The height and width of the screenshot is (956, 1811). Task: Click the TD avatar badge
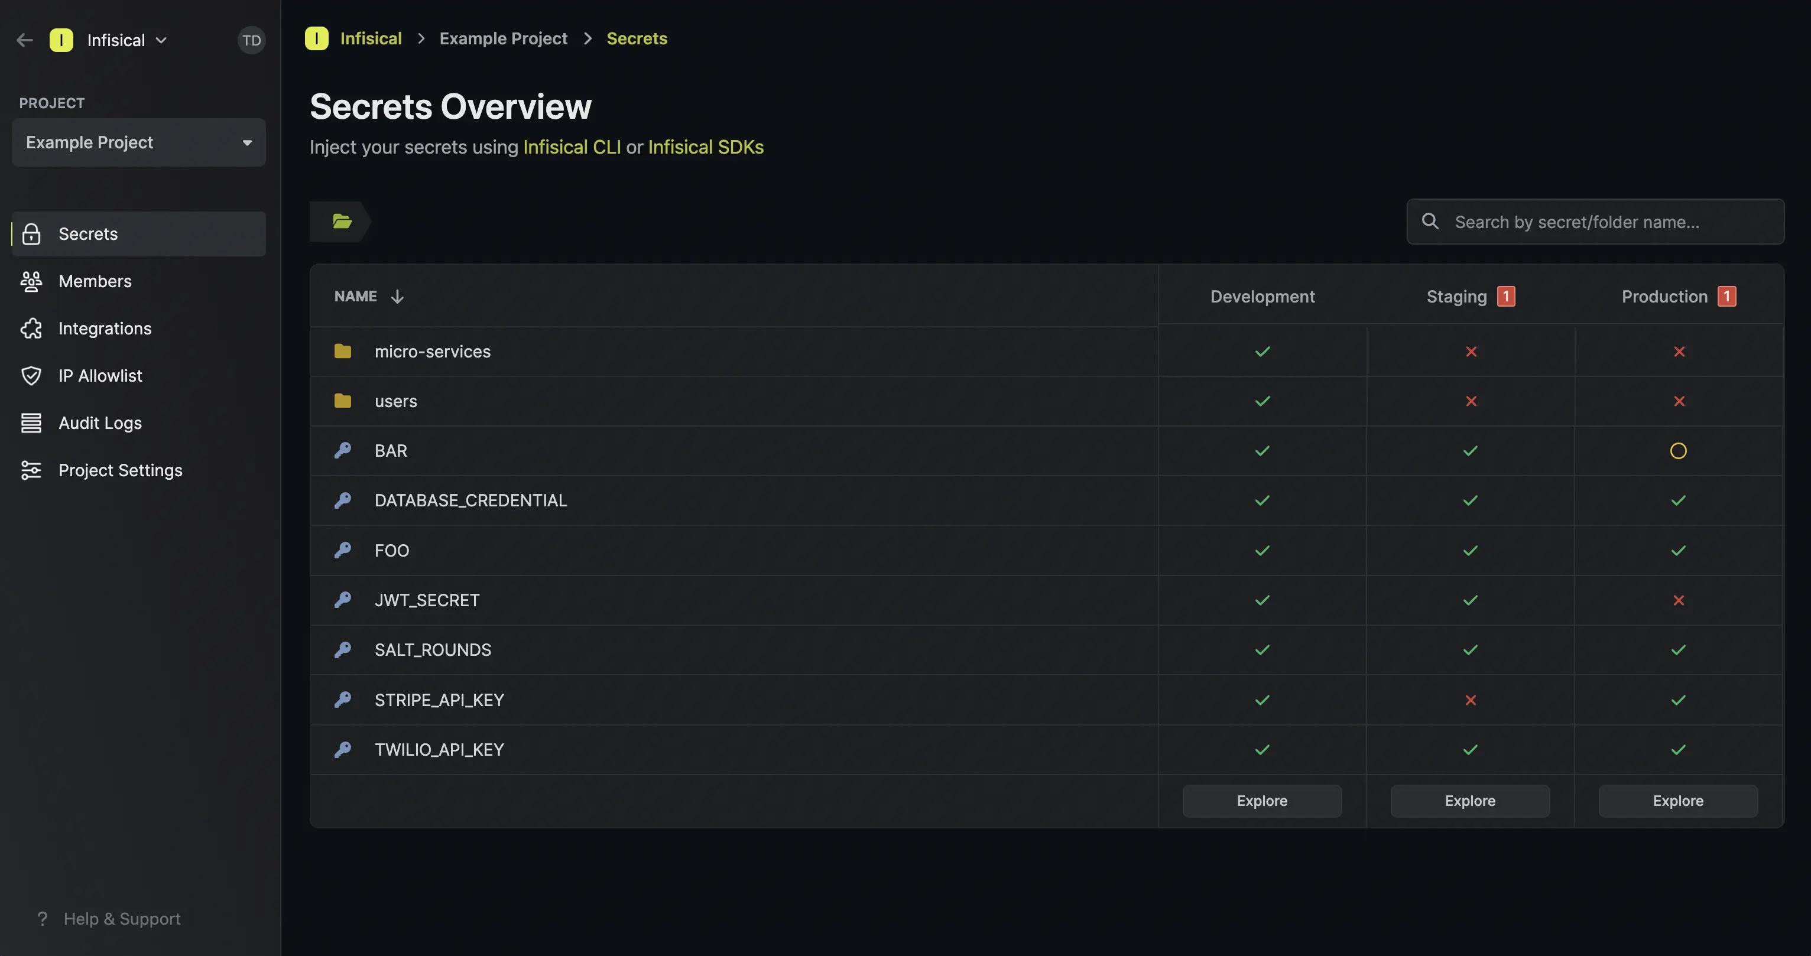pos(251,40)
